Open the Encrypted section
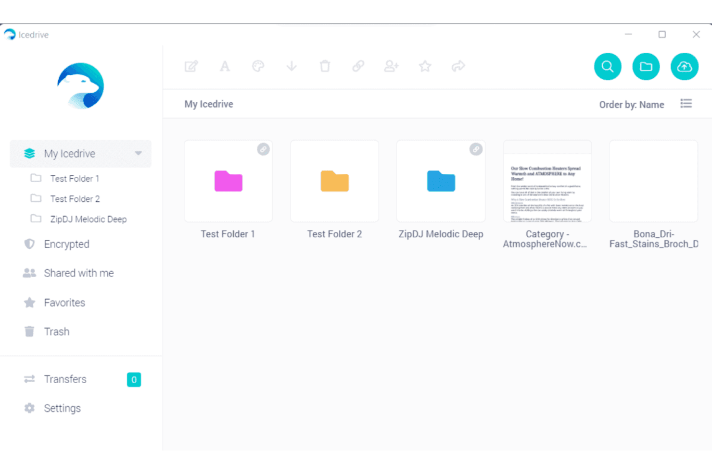The image size is (712, 474). coord(66,244)
